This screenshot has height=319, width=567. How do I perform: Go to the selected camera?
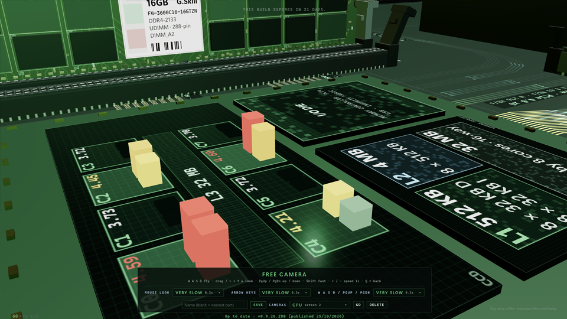coord(358,305)
